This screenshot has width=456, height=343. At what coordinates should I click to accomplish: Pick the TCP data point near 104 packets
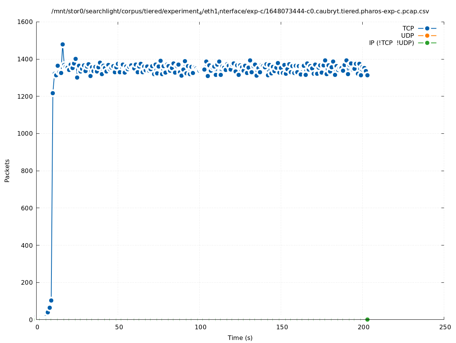point(51,300)
